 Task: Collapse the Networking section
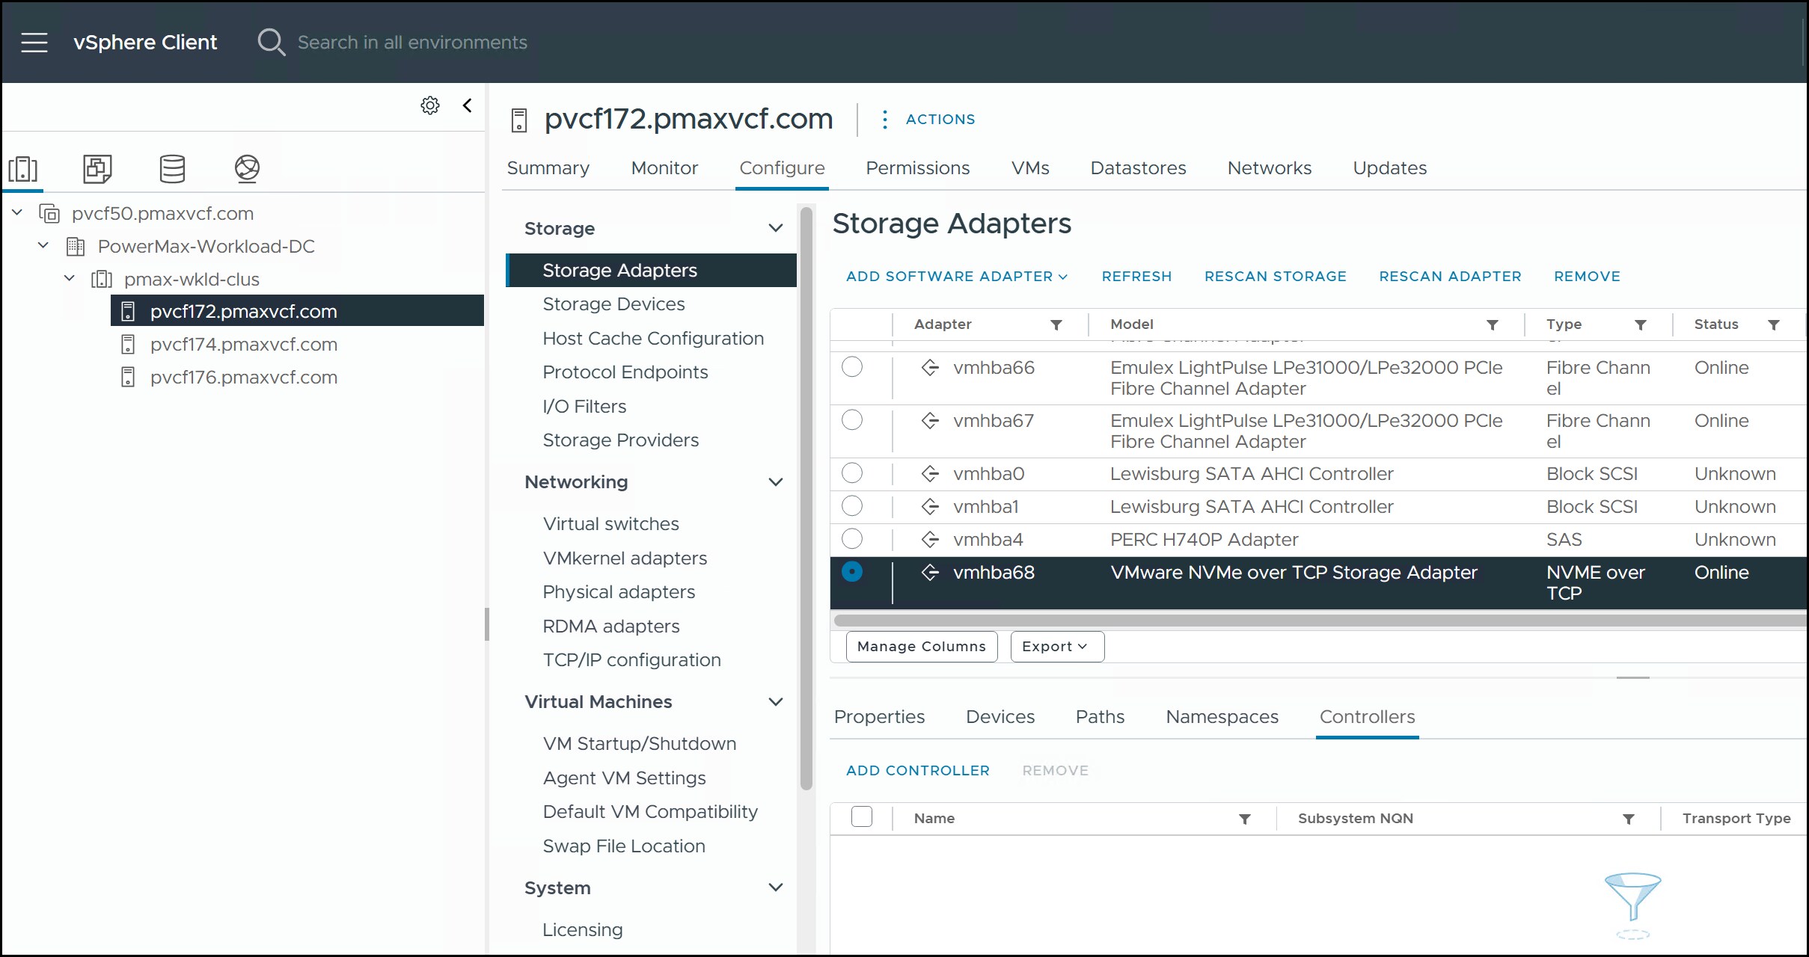point(776,482)
